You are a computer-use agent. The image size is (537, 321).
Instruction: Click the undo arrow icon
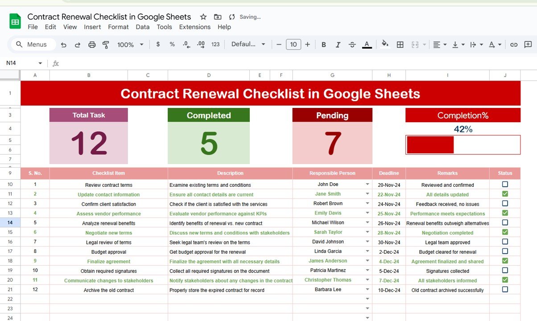(x=63, y=45)
